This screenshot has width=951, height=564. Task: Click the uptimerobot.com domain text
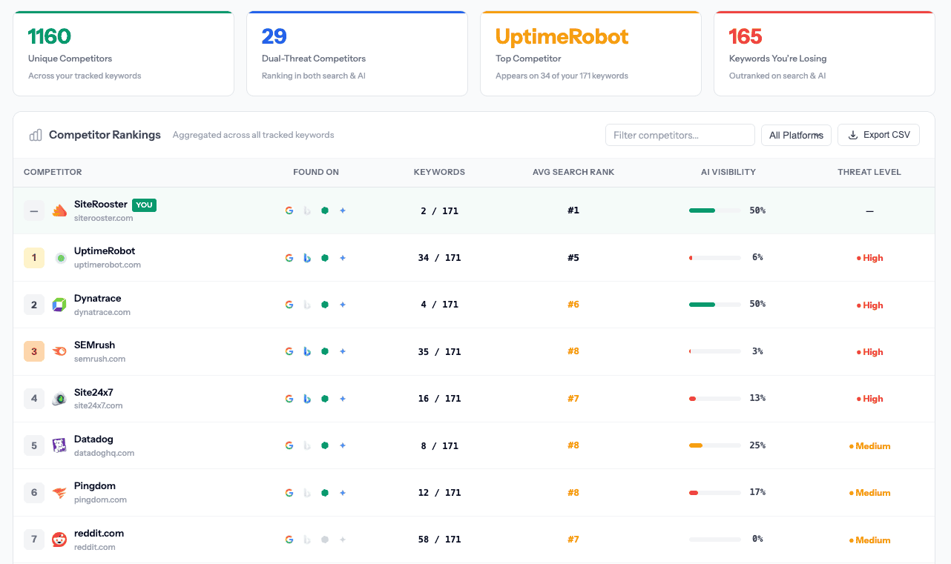(x=108, y=265)
